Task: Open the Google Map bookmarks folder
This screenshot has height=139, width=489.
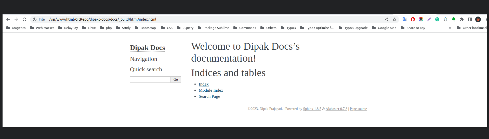Action: click(384, 28)
